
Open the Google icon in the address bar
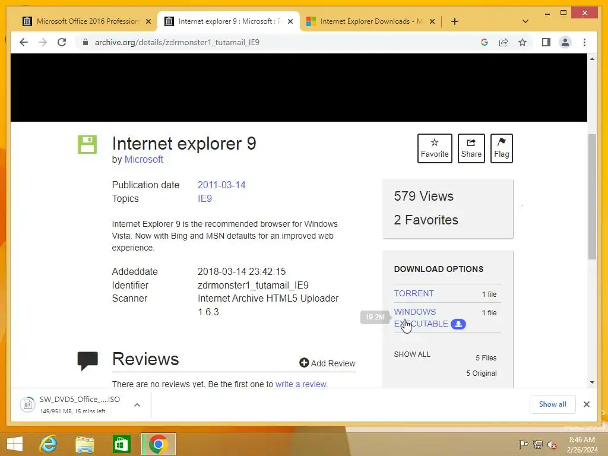pyautogui.click(x=484, y=42)
